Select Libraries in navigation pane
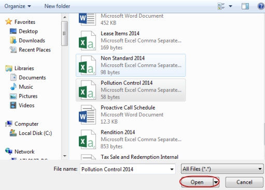Viewport: 265px width, 190px height. point(24,69)
